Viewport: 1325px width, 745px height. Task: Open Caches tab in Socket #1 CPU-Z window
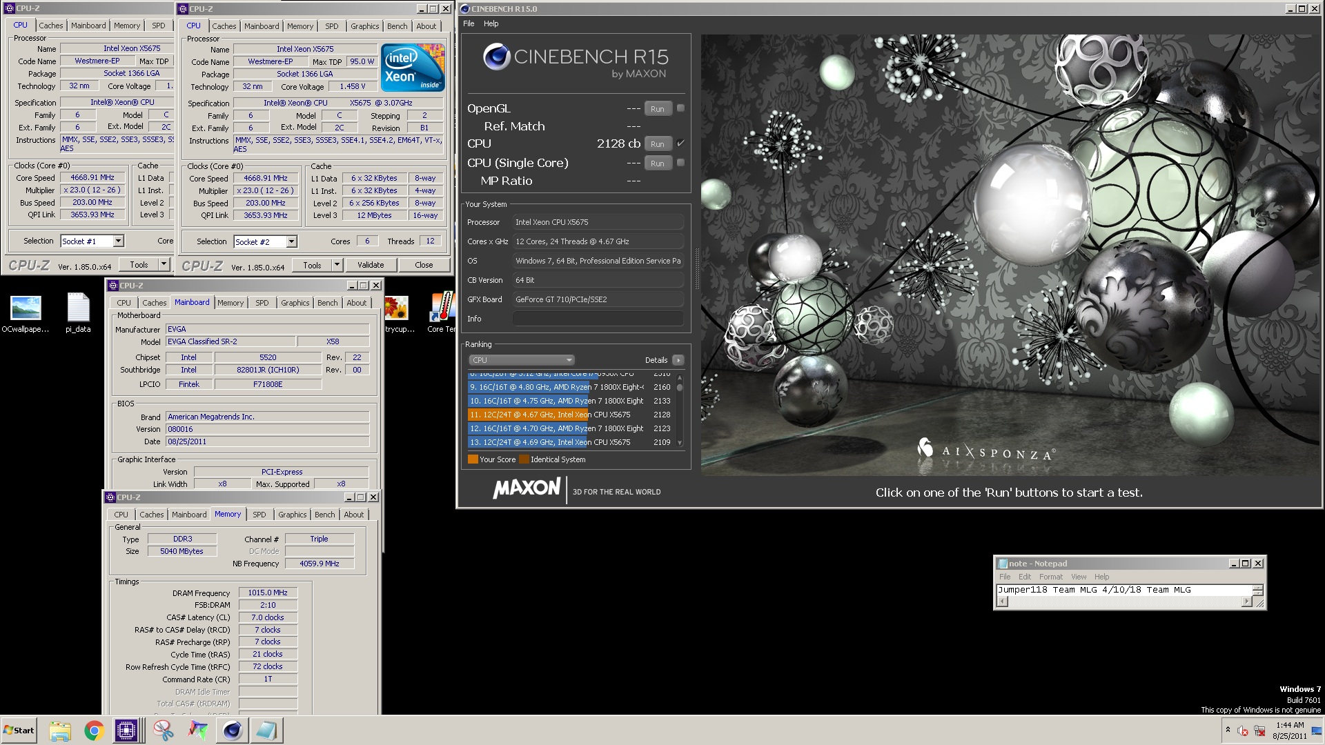point(51,26)
